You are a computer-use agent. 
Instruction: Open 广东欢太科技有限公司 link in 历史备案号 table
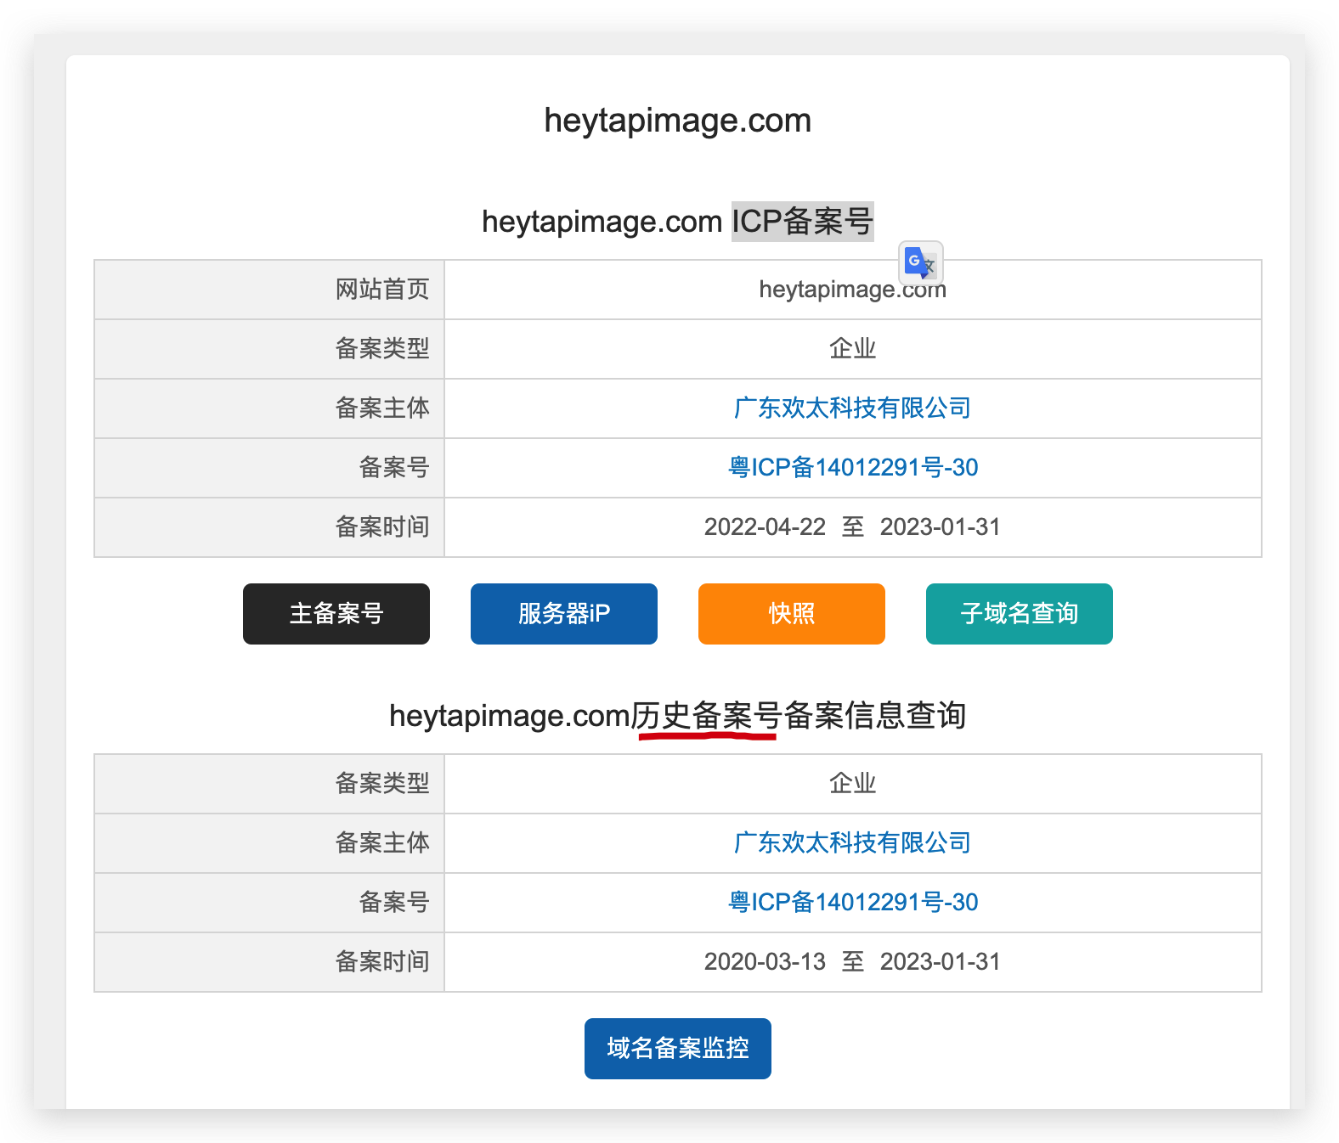pos(852,843)
